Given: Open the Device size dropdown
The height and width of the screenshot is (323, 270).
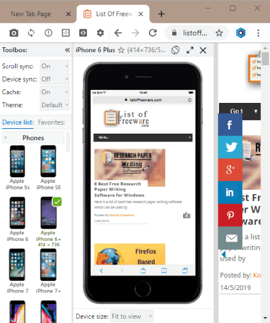Looking at the screenshot, I should (131, 316).
